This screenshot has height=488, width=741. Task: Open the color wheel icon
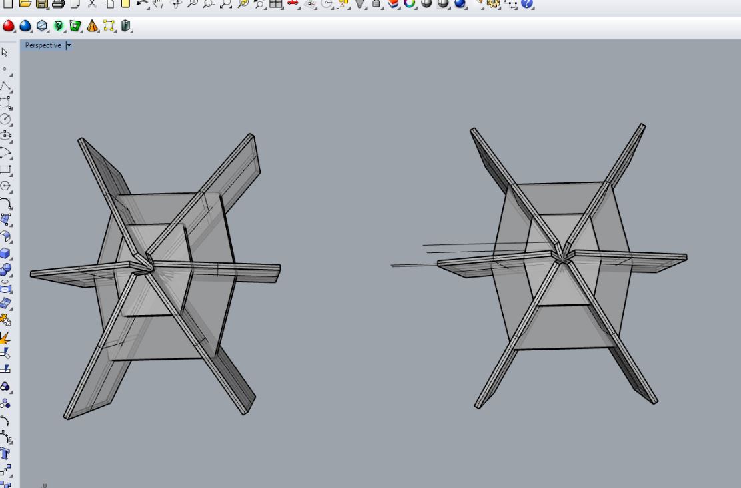point(410,4)
